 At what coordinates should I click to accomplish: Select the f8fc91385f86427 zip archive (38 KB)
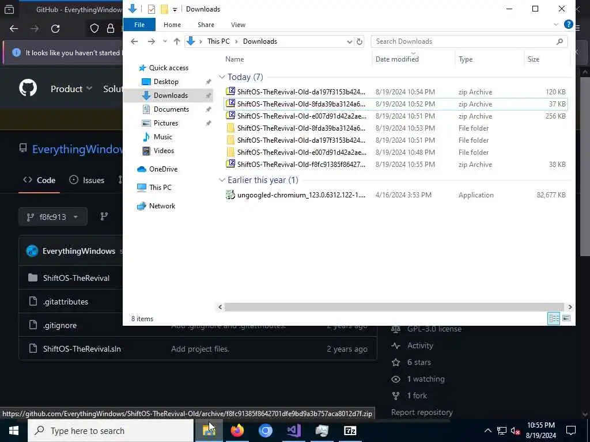pyautogui.click(x=395, y=164)
